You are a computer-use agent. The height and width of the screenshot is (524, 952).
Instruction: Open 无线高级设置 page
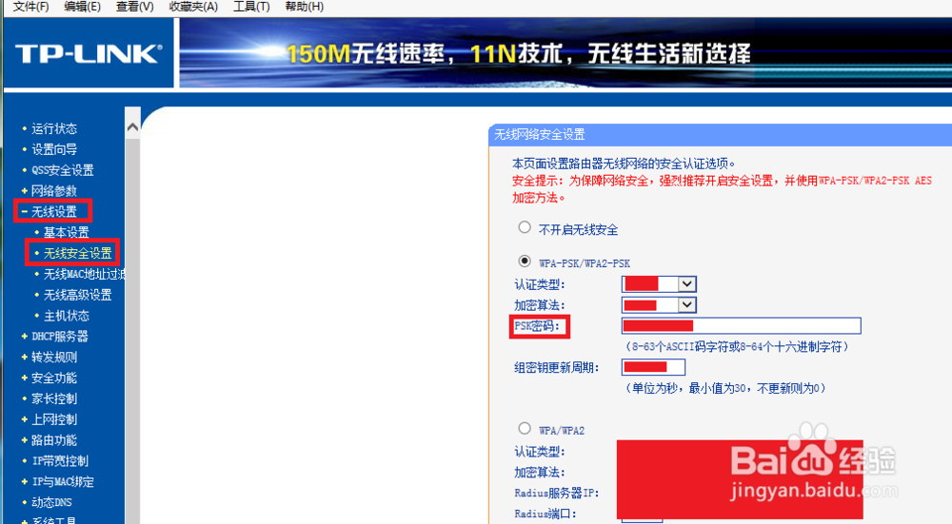(x=78, y=295)
